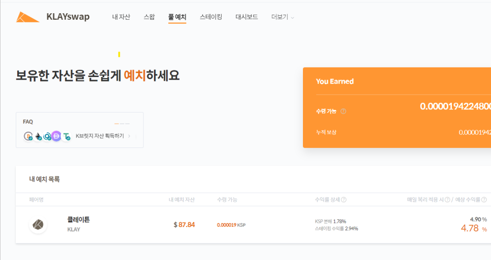Click the 4.78 % expected yield value

pos(474,228)
